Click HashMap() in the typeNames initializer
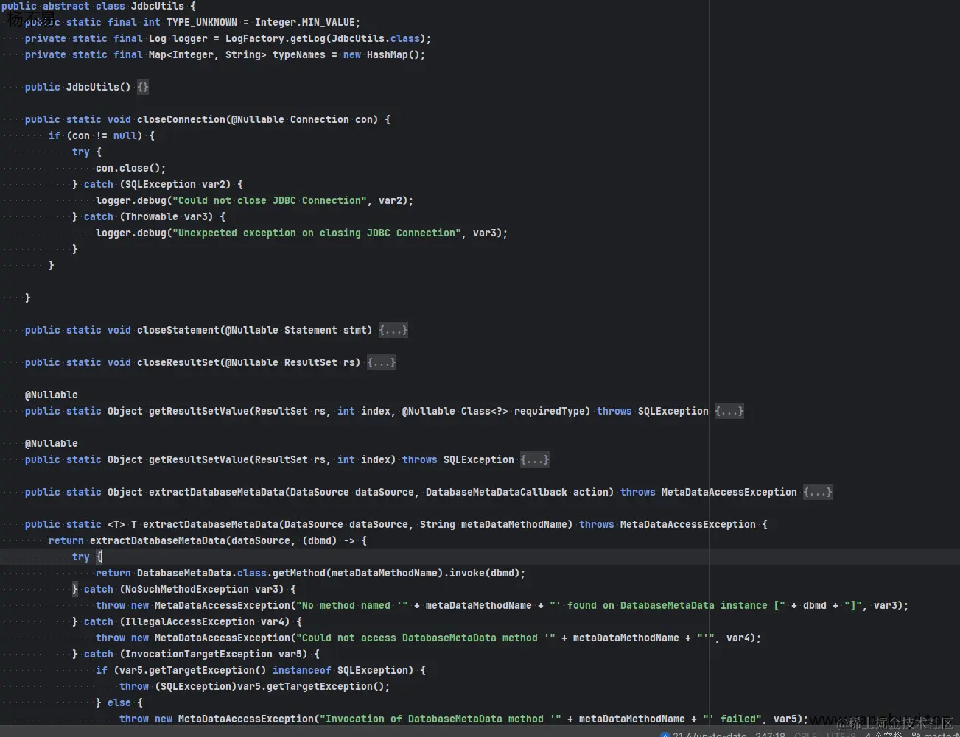960x737 pixels. 393,54
